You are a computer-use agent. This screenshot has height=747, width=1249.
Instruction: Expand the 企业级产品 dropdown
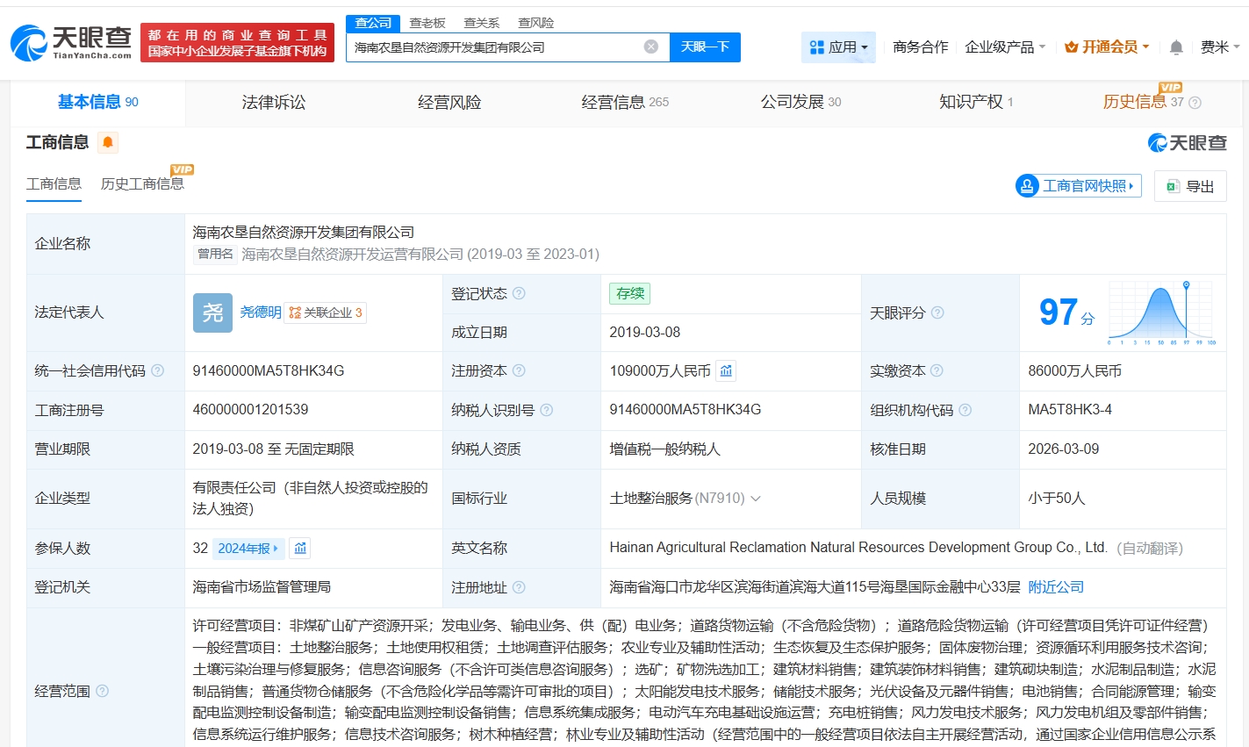[x=1005, y=47]
